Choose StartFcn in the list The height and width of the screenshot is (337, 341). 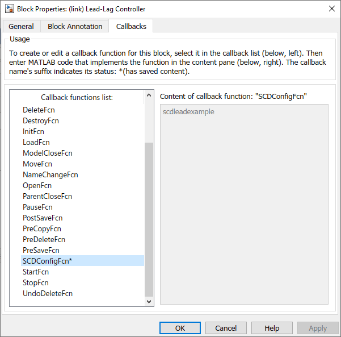(x=36, y=272)
